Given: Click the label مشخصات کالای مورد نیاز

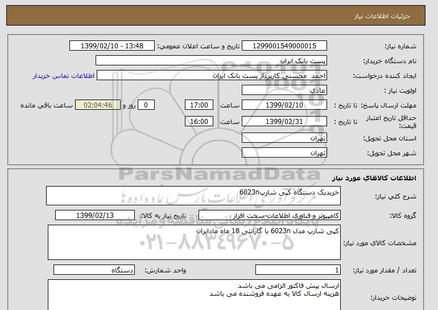Looking at the screenshot, I should (379, 243).
